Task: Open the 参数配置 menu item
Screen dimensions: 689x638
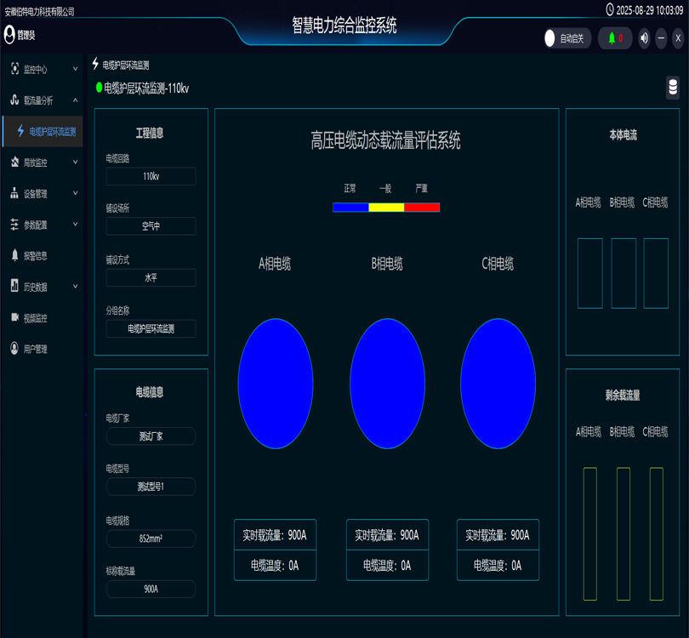Action: tap(41, 225)
